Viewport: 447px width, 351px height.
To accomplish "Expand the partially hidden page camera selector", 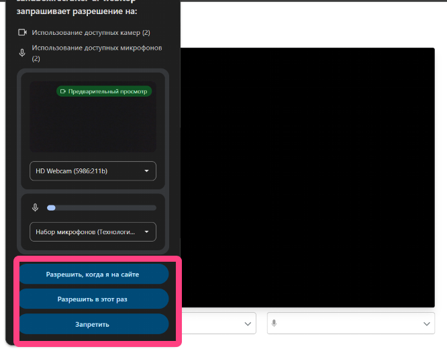I will tap(242, 323).
